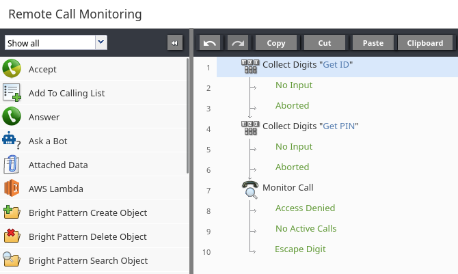Click the Collect Digits "Get PIN" keypad icon
This screenshot has width=458, height=274.
[250, 128]
